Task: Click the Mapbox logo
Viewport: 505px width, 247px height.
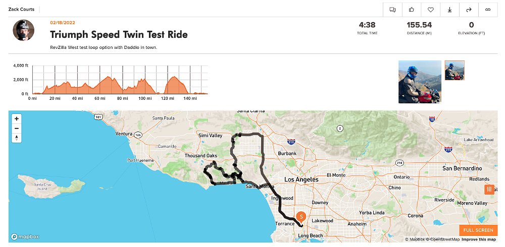Action: pyautogui.click(x=25, y=236)
